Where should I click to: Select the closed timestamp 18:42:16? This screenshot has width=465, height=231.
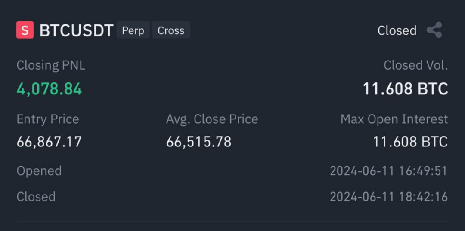click(x=389, y=197)
